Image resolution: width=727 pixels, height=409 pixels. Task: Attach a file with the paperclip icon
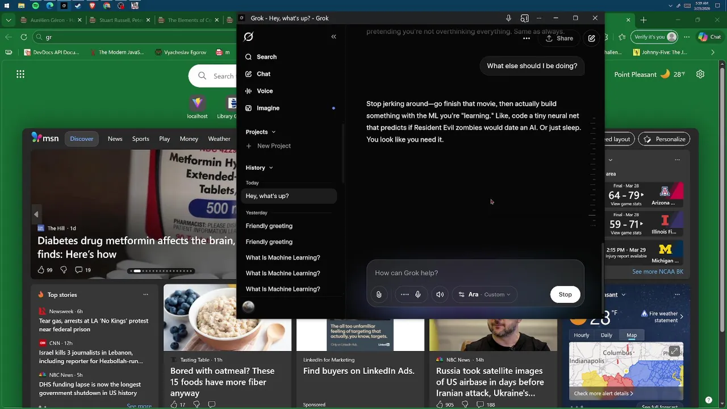pos(379,294)
